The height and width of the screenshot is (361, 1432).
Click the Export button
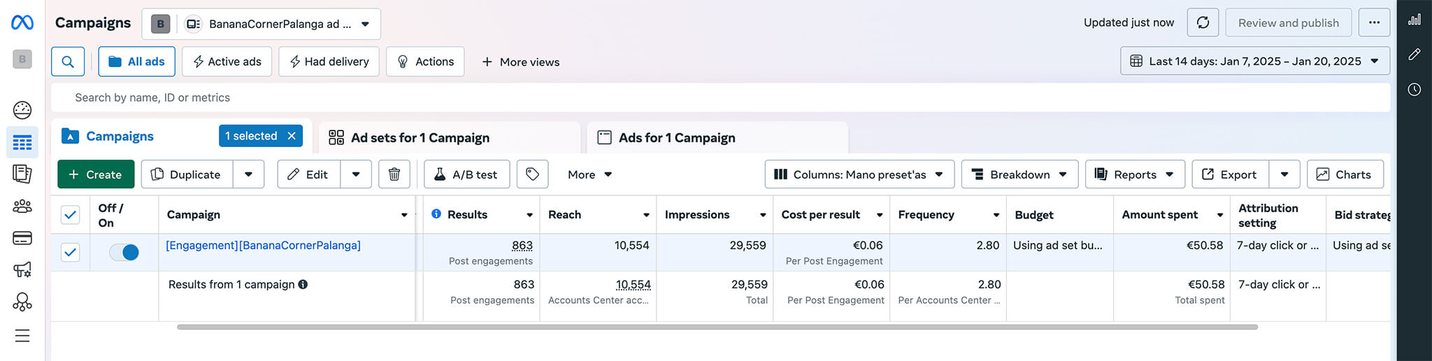1231,174
